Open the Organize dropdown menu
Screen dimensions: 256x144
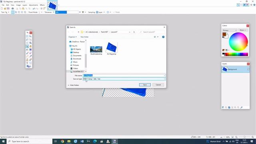(72, 37)
